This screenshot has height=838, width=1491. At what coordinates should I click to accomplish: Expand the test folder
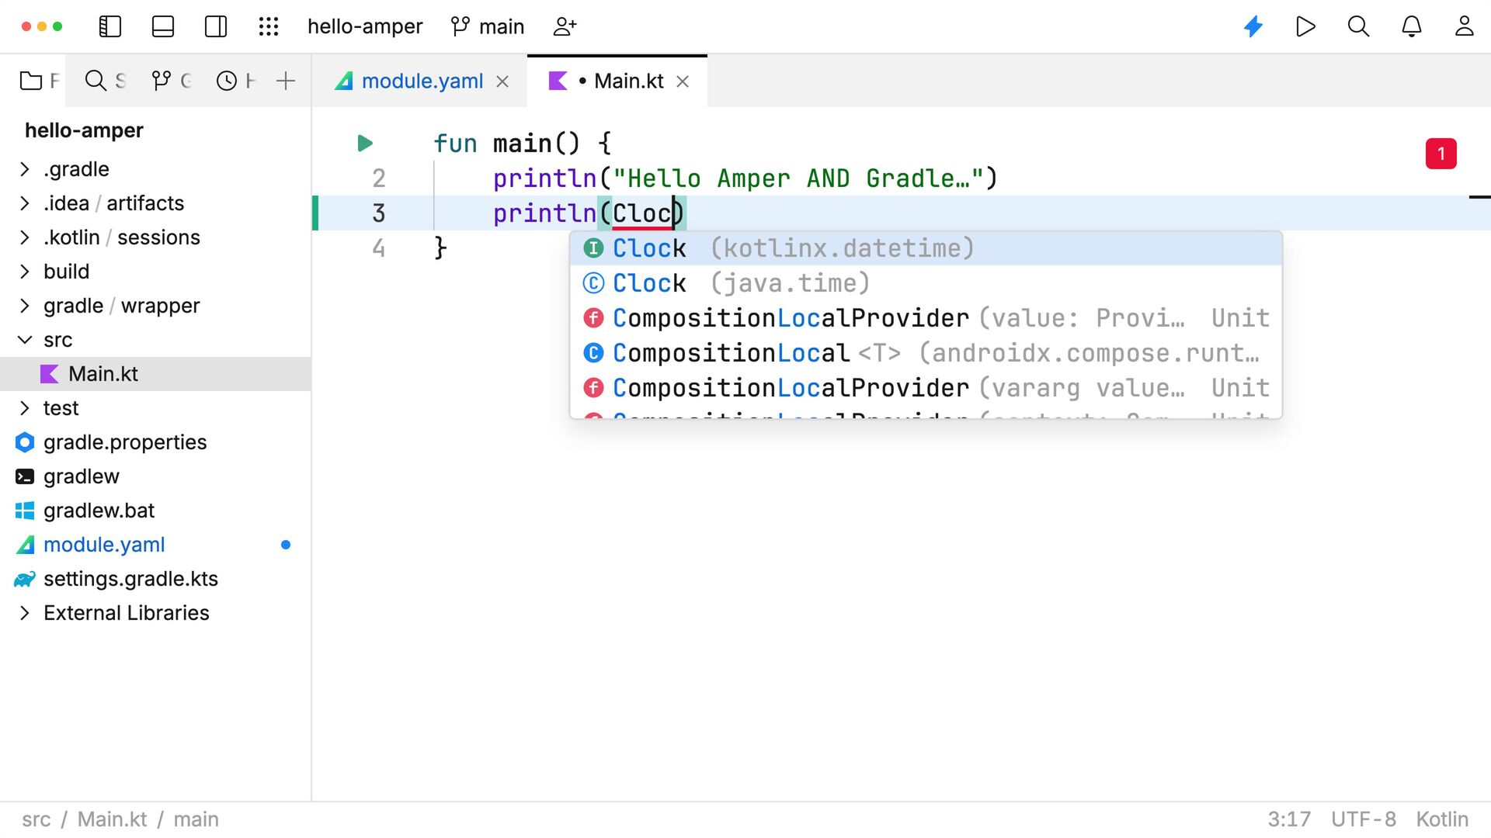[24, 408]
